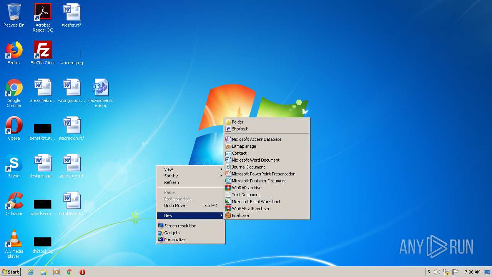Select the designmaga document icon

43,166
